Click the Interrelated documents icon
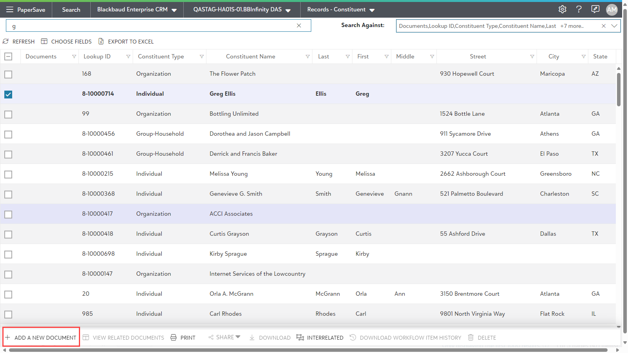 300,338
